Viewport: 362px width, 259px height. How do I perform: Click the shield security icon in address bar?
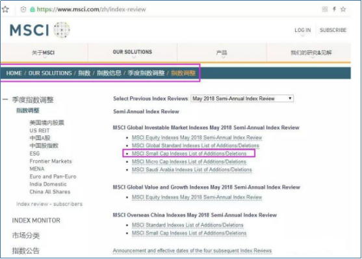[23, 10]
